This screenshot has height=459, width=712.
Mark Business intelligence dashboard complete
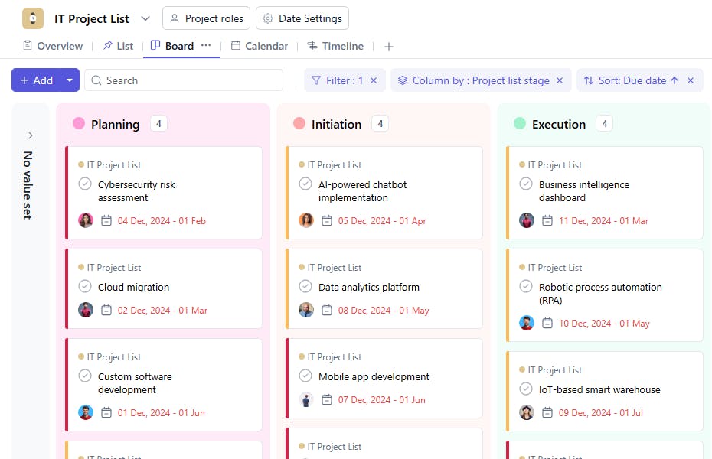(526, 184)
